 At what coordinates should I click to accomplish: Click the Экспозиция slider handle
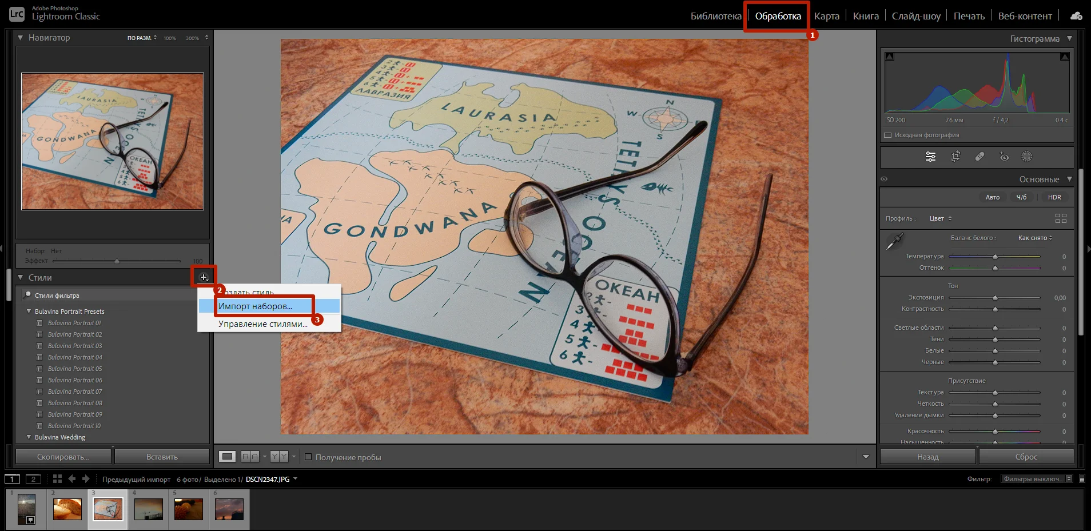(x=995, y=298)
